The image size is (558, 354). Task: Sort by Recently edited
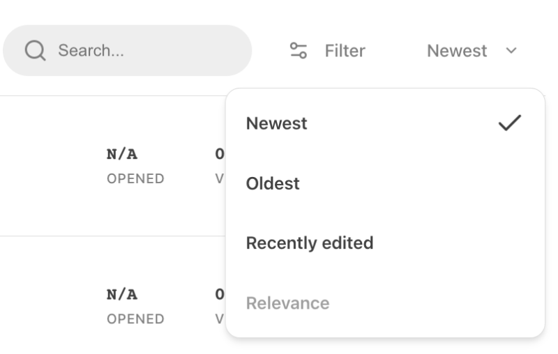(310, 243)
